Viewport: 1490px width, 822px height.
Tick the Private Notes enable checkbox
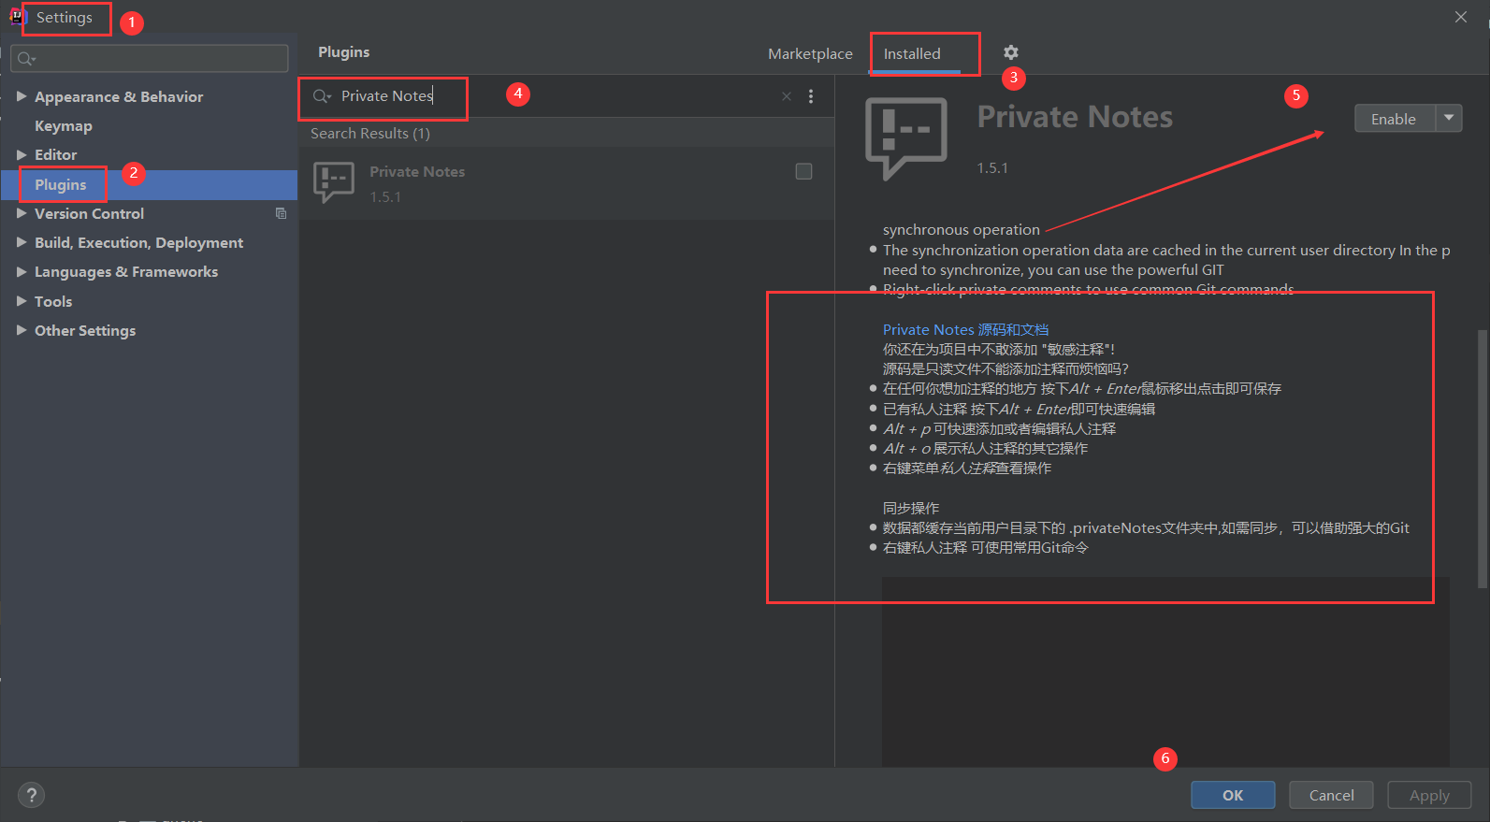coord(803,171)
